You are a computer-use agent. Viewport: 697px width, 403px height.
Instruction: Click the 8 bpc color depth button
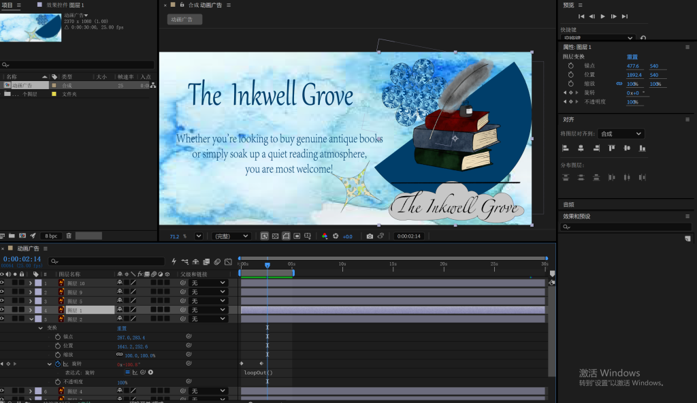[x=51, y=236]
